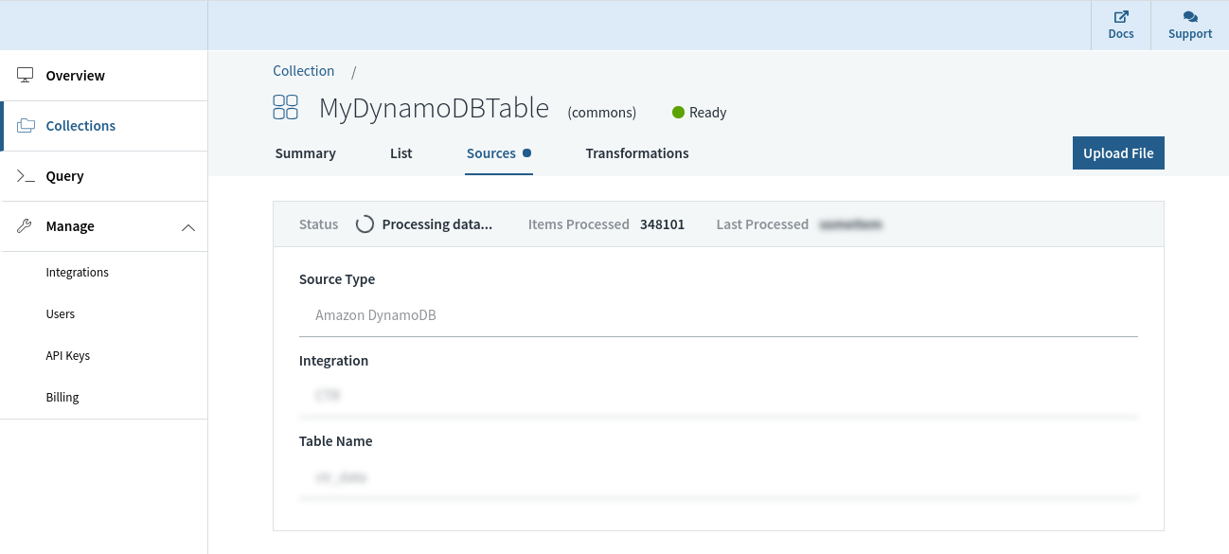Collapse the Manage section chevron
This screenshot has height=554, width=1229.
pos(188,227)
